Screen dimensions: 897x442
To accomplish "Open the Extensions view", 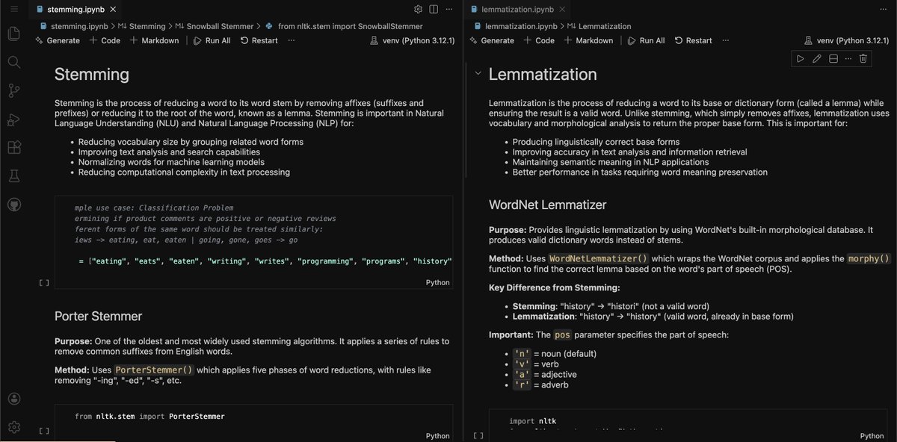I will (x=13, y=148).
